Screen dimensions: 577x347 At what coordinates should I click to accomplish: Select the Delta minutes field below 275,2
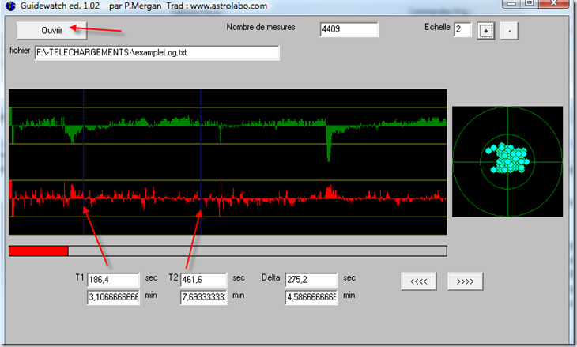coord(311,297)
